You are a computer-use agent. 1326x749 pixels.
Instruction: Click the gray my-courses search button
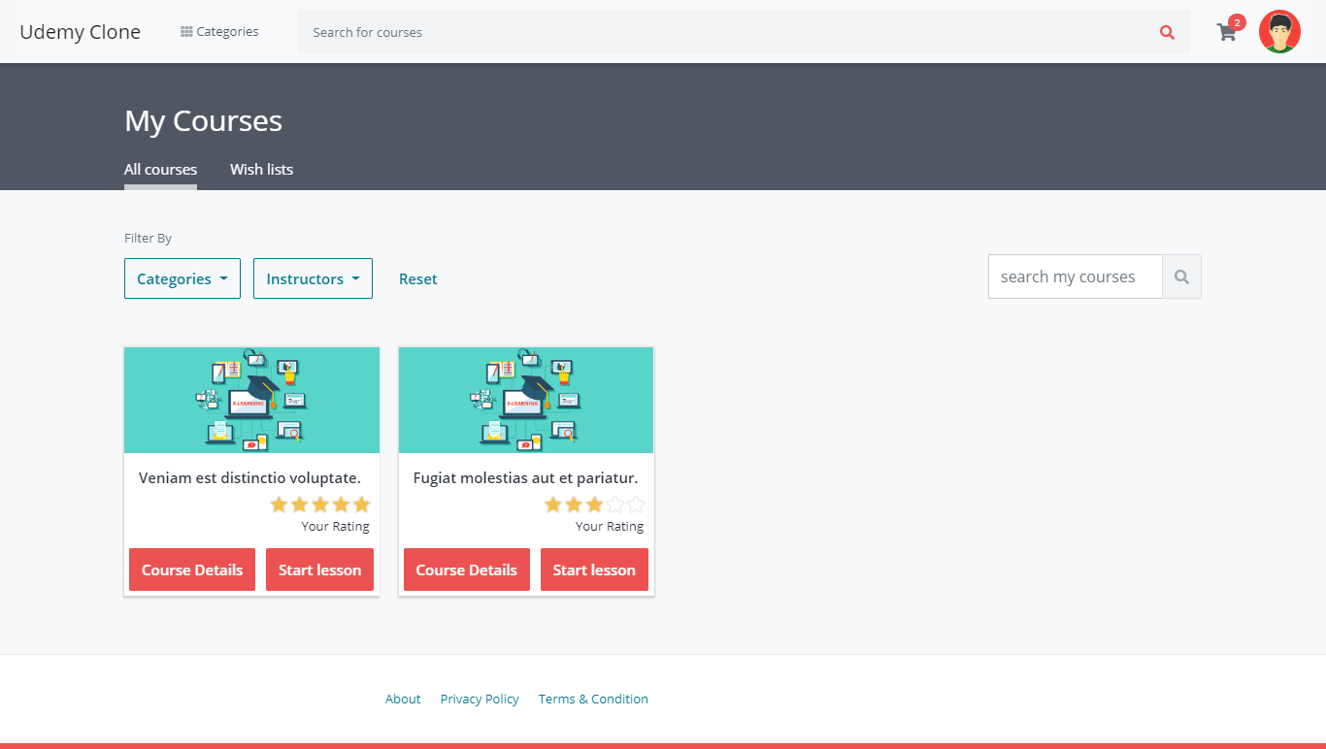[x=1181, y=277]
